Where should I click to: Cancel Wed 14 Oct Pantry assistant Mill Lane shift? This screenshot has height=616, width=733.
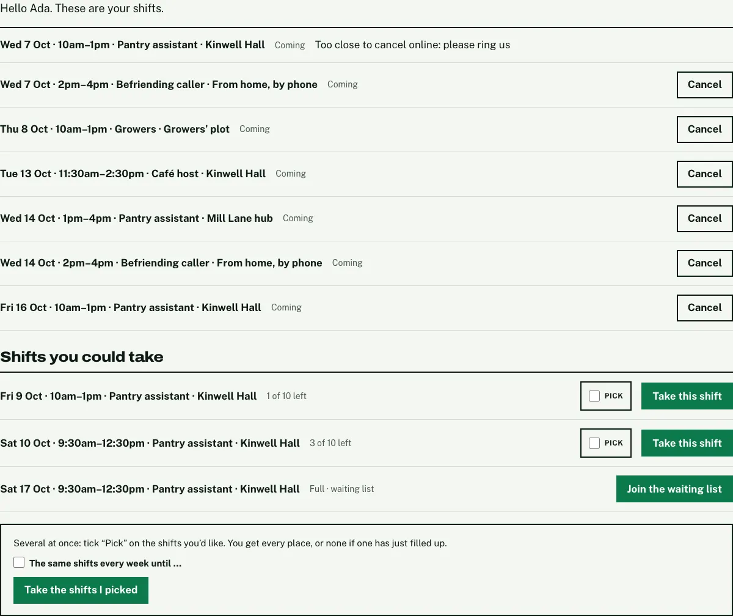[x=705, y=219]
